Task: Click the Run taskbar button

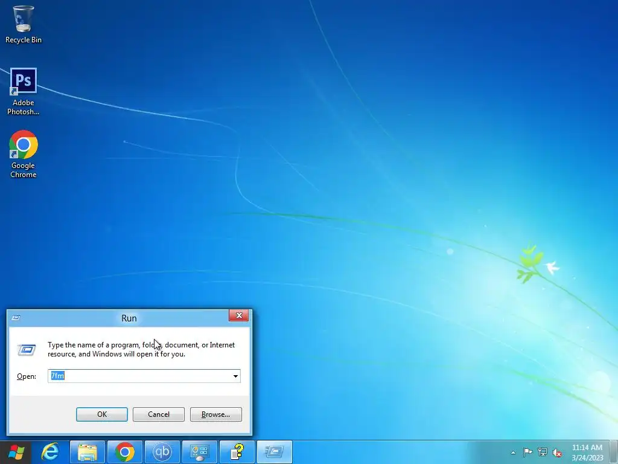Action: tap(275, 452)
